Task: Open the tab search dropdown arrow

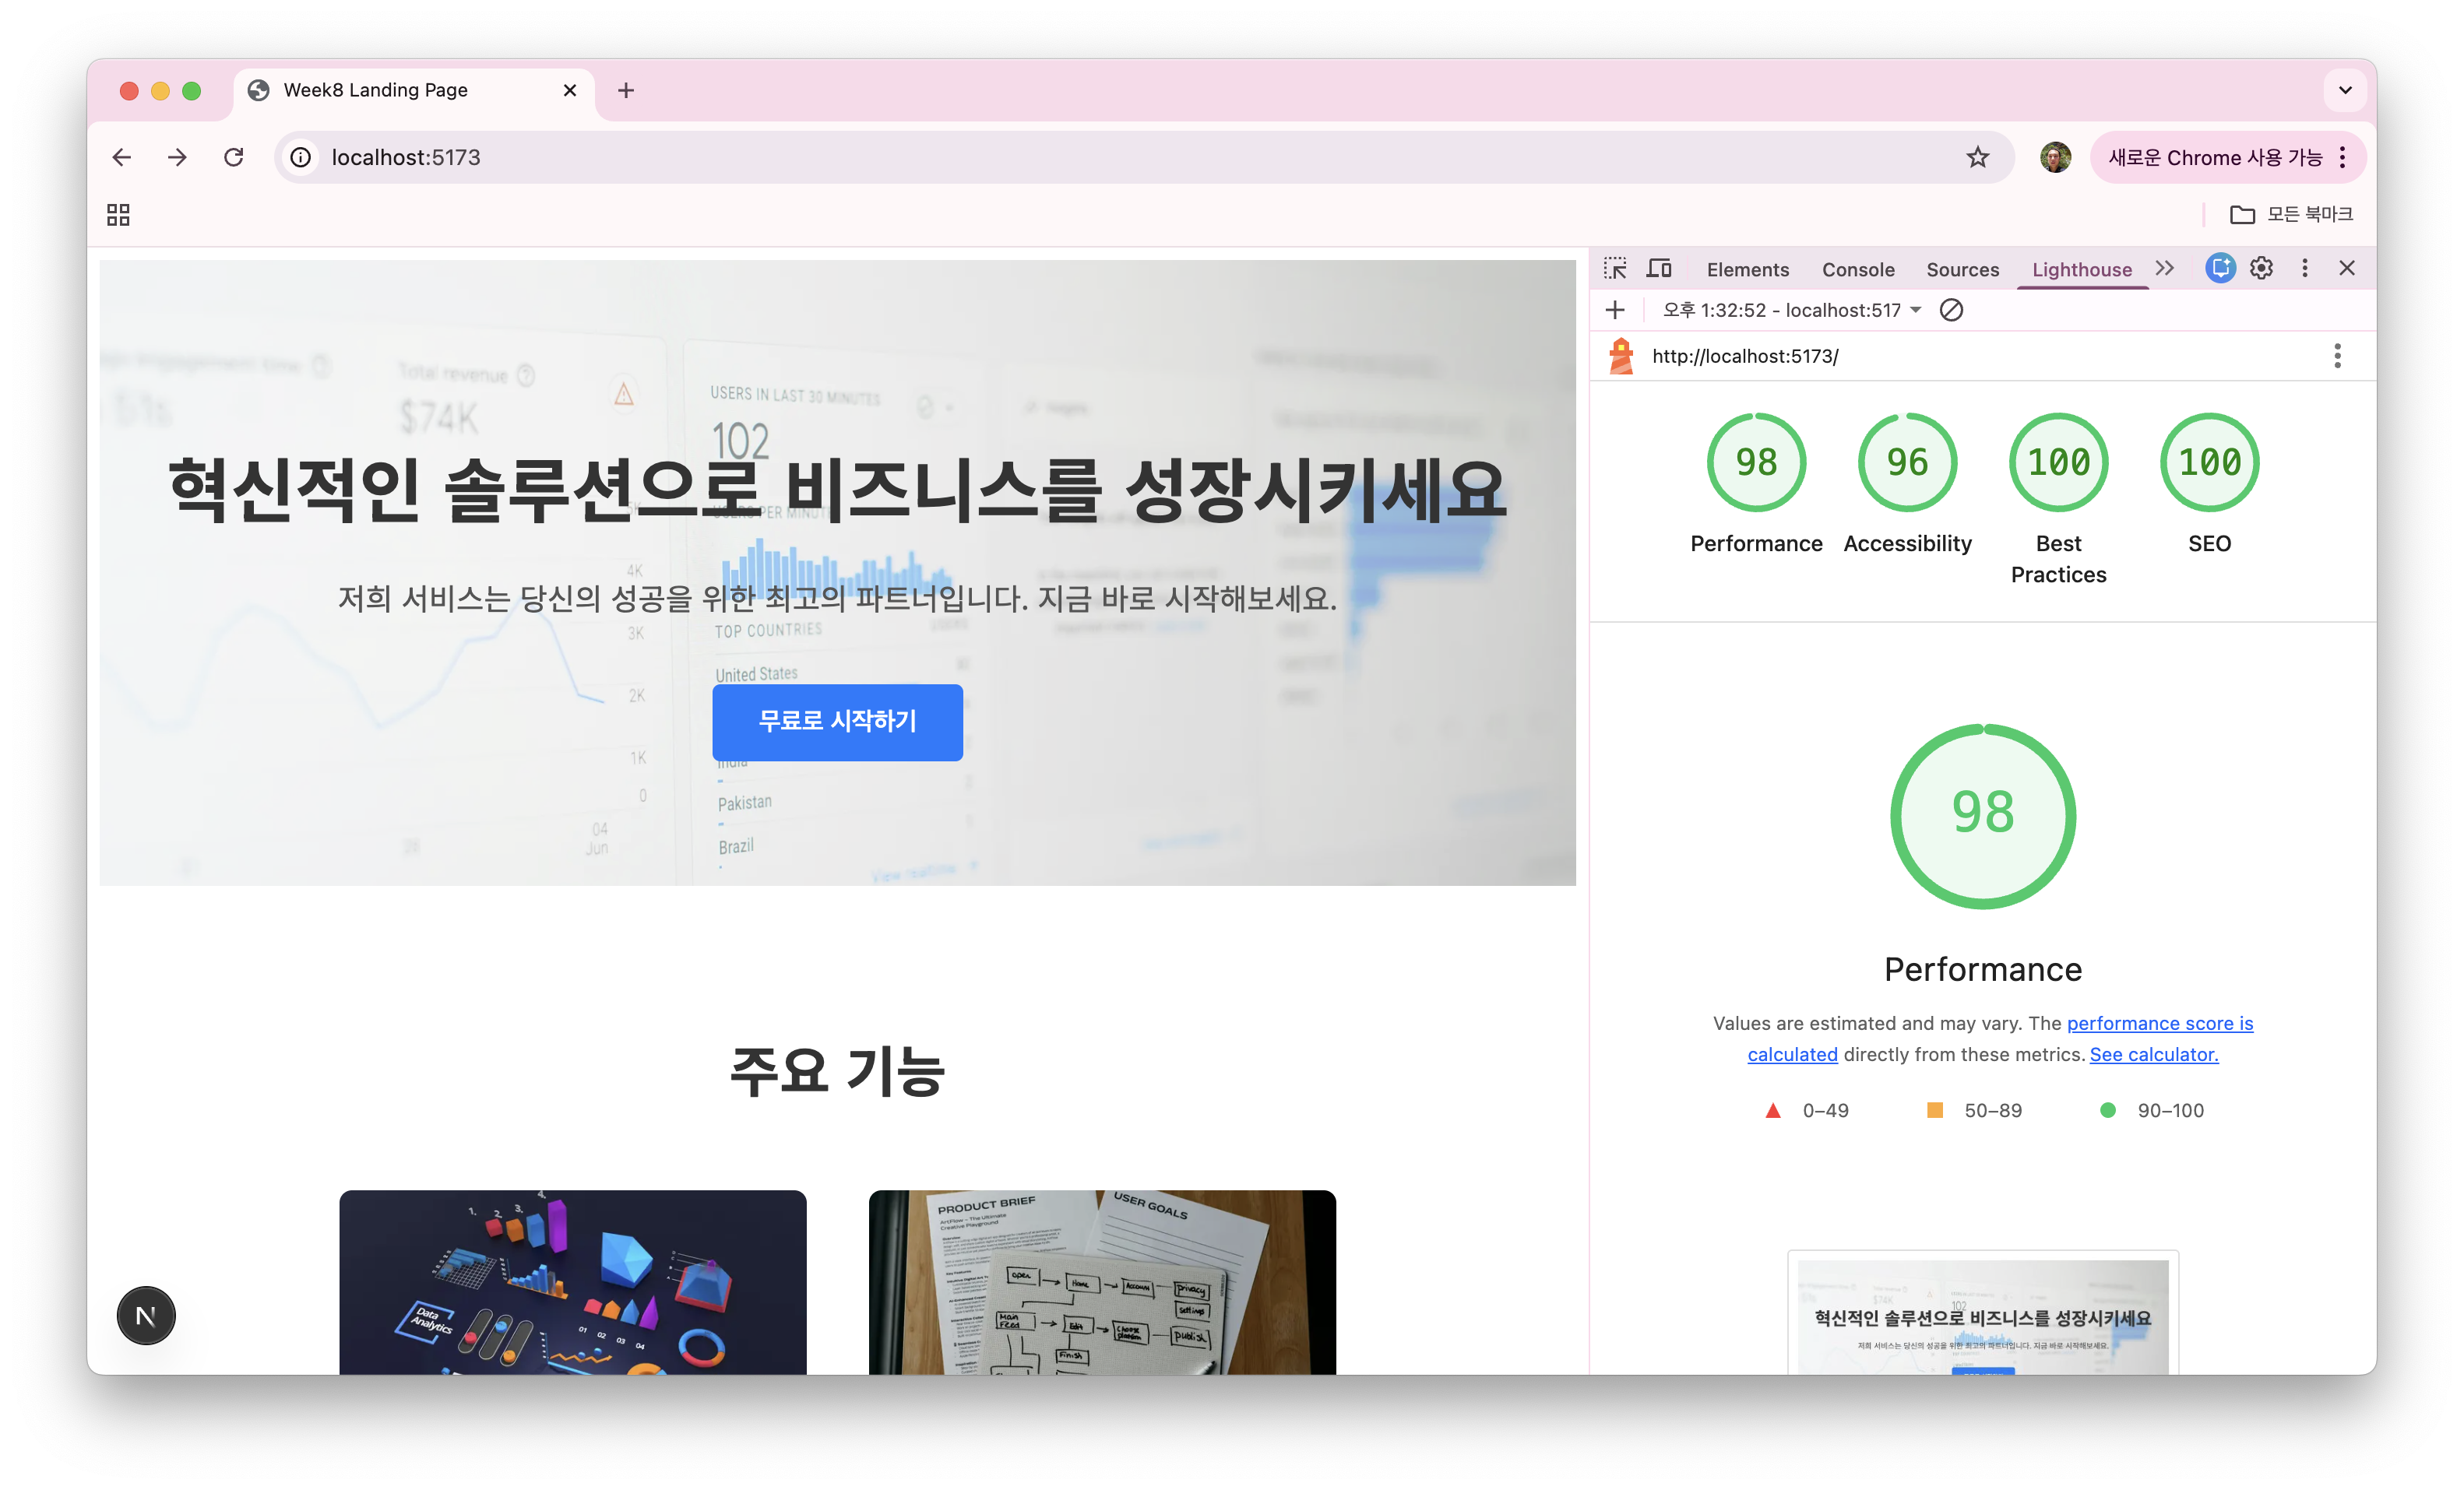Action: (x=2345, y=90)
